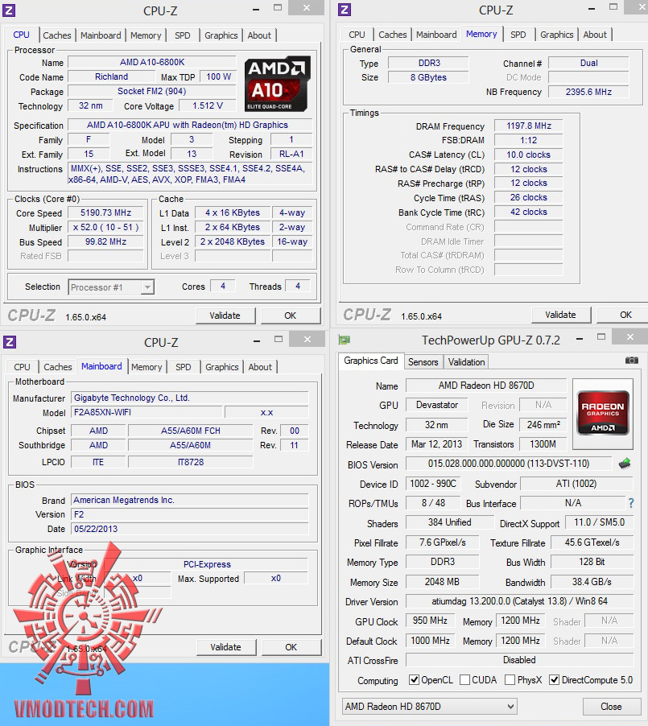Viewport: 648px width, 726px height.
Task: Click Validate in the CPU tab window
Action: pyautogui.click(x=225, y=316)
